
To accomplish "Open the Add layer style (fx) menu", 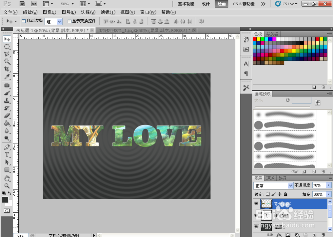I will coord(279,235).
